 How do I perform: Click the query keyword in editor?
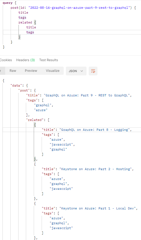[x=8, y=3]
